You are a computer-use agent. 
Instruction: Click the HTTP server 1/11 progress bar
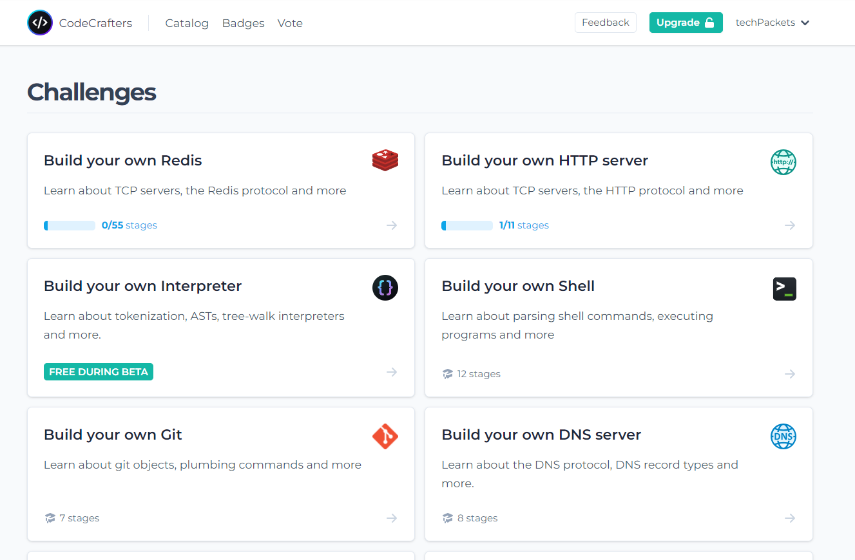467,225
